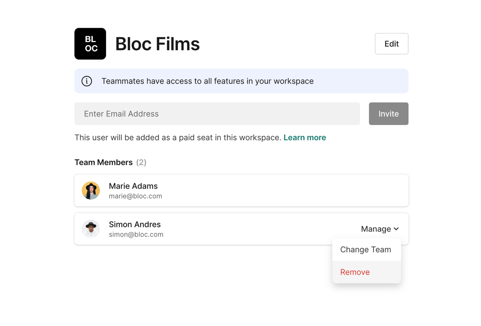Click Simon Andres' profile avatar
Screen dimensions: 481x326
point(91,229)
